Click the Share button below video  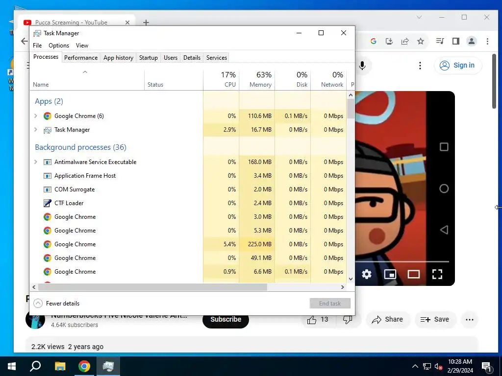(388, 319)
